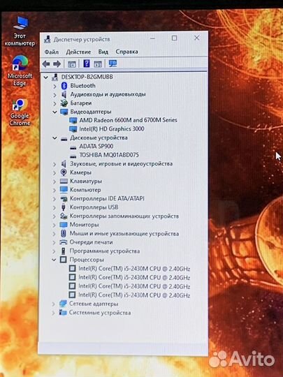Expand the Контроллеры USB category
The width and height of the screenshot is (283, 377).
coord(55,207)
